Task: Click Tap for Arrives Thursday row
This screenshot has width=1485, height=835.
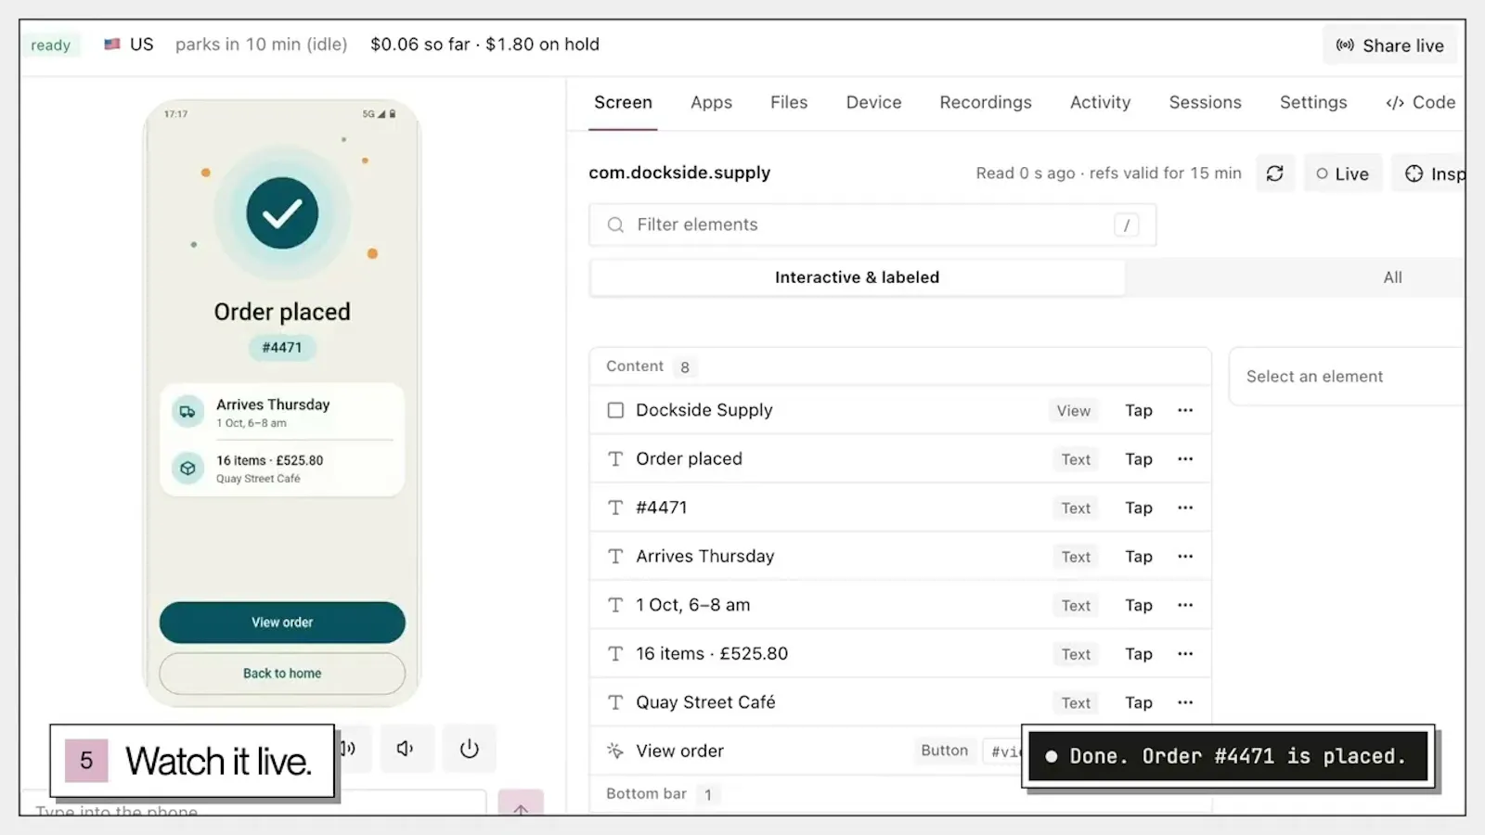Action: point(1139,557)
